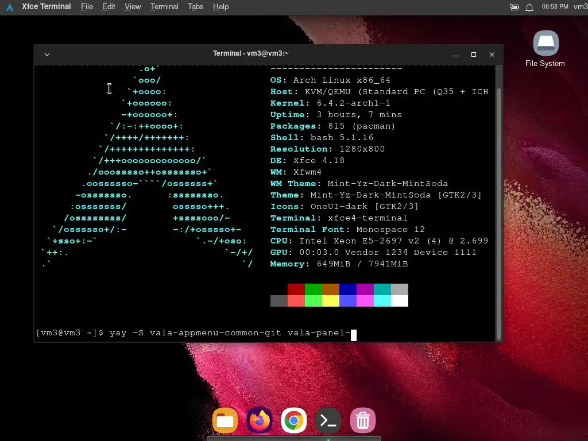Launch Google Chrome from the dock
Screen dimensions: 588x441
pos(294,420)
